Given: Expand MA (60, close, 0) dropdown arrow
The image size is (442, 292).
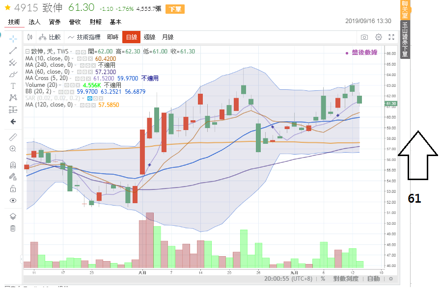Looking at the screenshot, I should click(73, 72).
